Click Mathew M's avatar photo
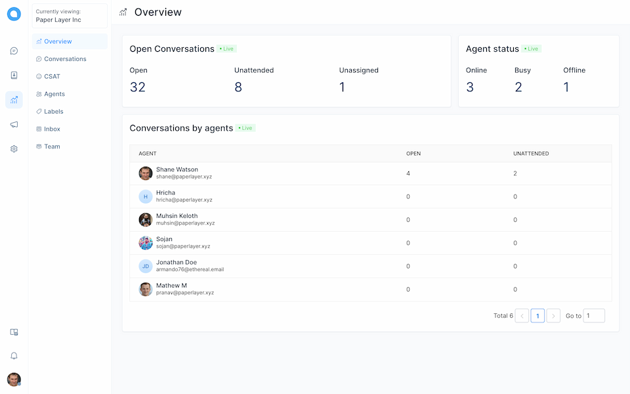Viewport: 630px width, 394px height. (146, 290)
